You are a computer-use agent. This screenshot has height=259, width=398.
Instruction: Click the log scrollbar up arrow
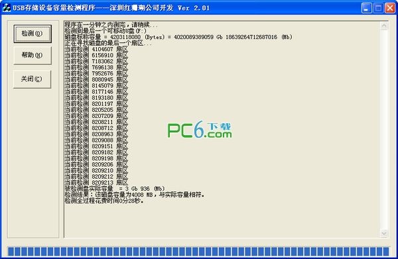[384, 26]
